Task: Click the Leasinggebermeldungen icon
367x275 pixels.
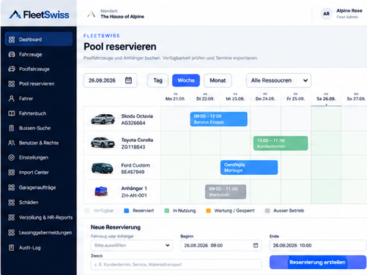Action: click(x=12, y=233)
